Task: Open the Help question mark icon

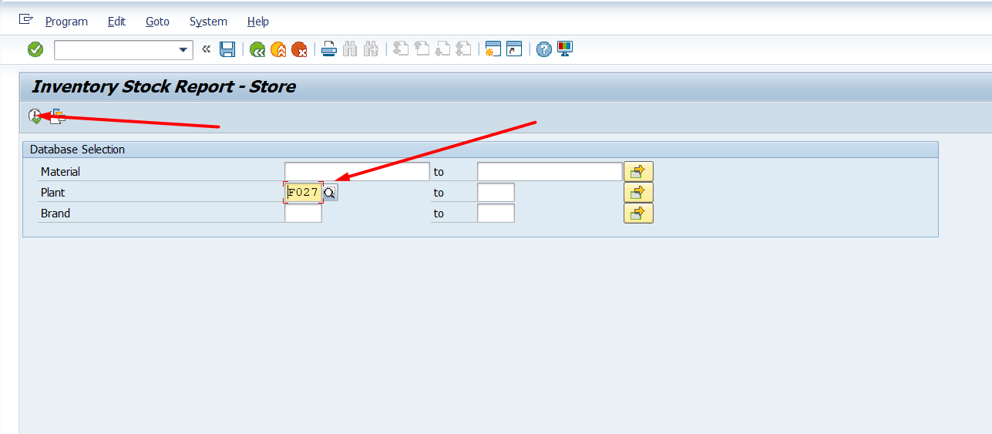Action: click(x=544, y=49)
